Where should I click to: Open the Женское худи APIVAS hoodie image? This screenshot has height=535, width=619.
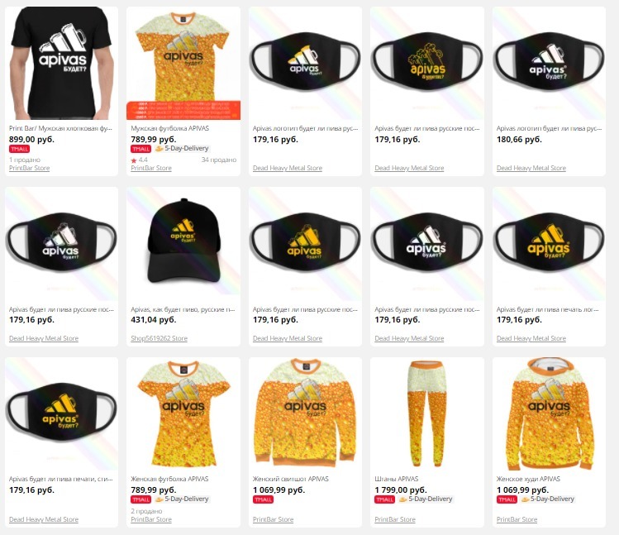coord(549,413)
